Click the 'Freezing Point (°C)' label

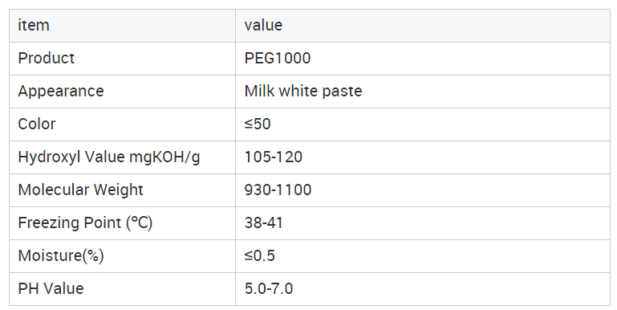(85, 223)
